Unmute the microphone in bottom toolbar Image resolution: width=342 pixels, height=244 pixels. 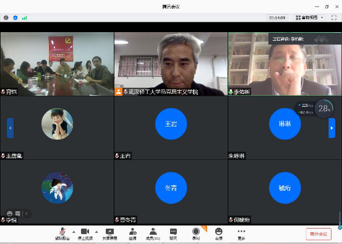(x=62, y=233)
